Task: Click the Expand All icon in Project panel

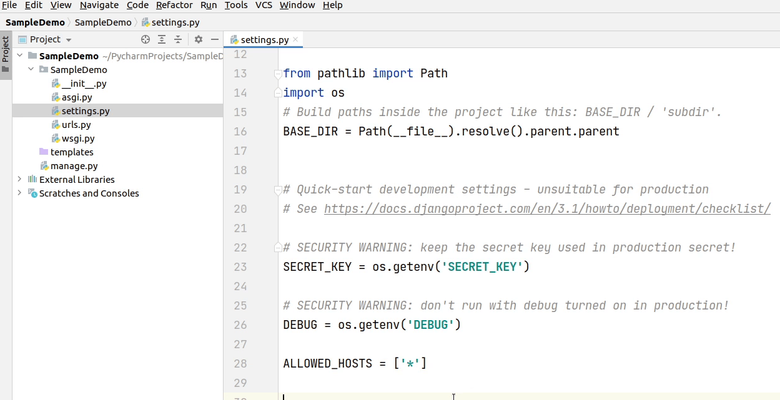Action: (x=161, y=39)
